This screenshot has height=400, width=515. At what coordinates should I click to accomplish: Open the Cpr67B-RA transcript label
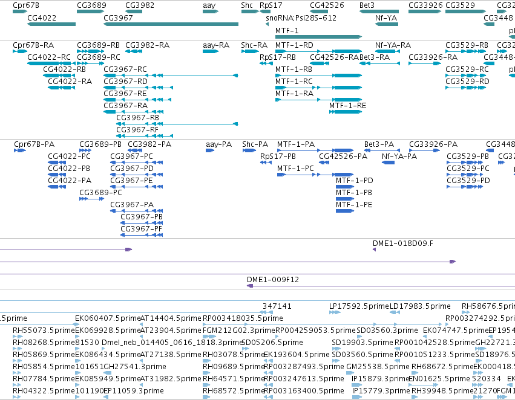point(33,45)
